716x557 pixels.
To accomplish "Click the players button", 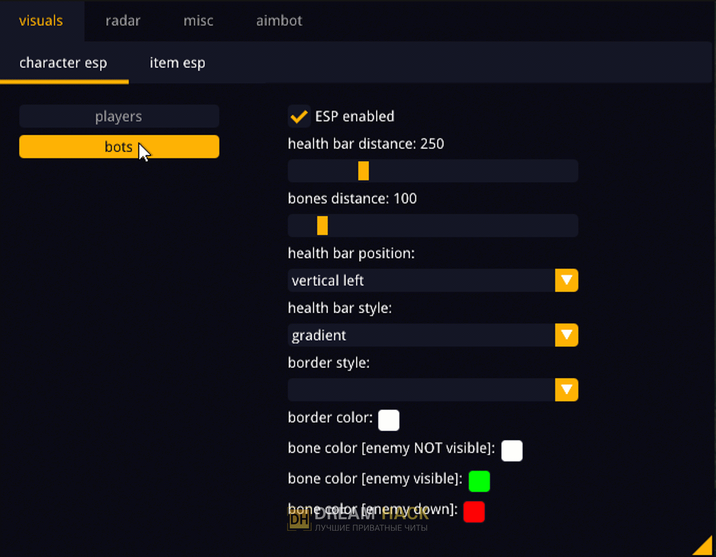I will (119, 116).
